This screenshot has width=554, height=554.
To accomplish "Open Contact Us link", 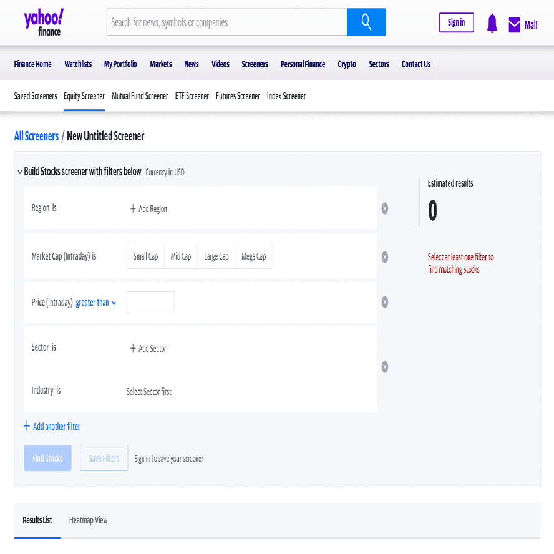I will point(416,64).
